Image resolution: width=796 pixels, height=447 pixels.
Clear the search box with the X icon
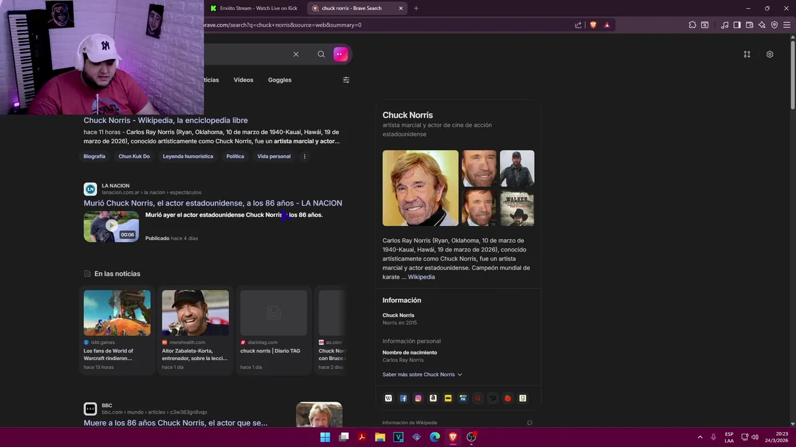pos(296,54)
